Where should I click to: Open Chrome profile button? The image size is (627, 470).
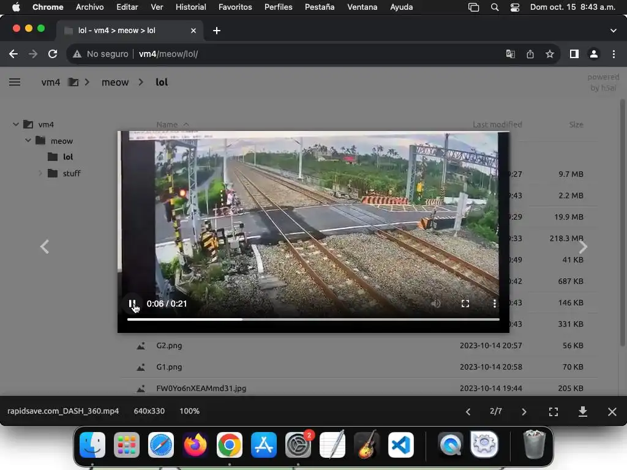(594, 54)
